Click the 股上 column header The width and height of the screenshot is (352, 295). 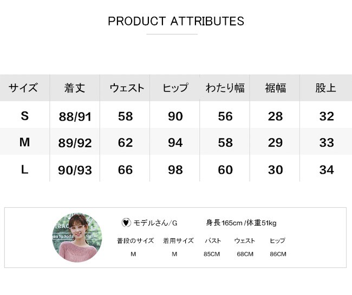point(326,88)
